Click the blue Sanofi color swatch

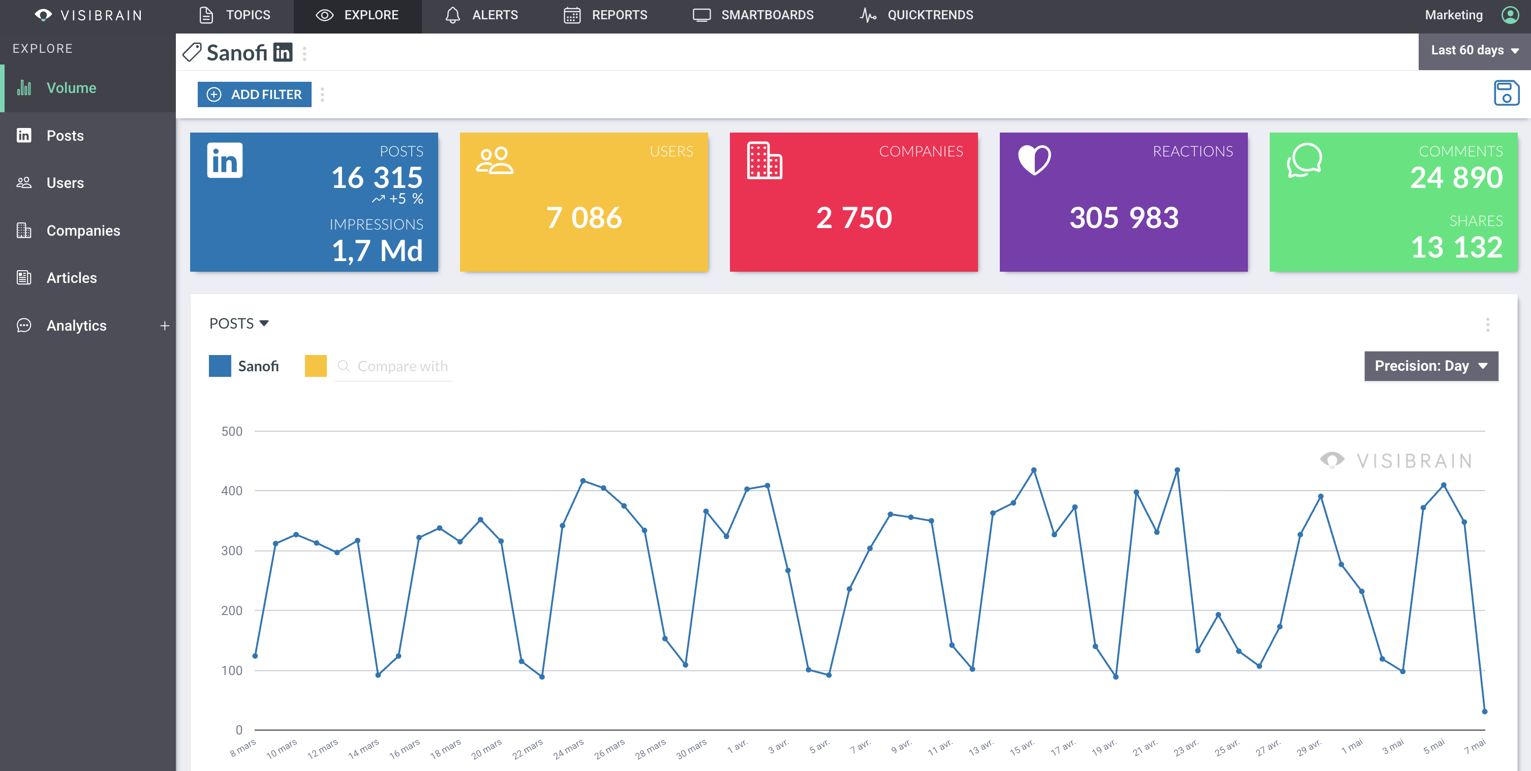point(220,366)
